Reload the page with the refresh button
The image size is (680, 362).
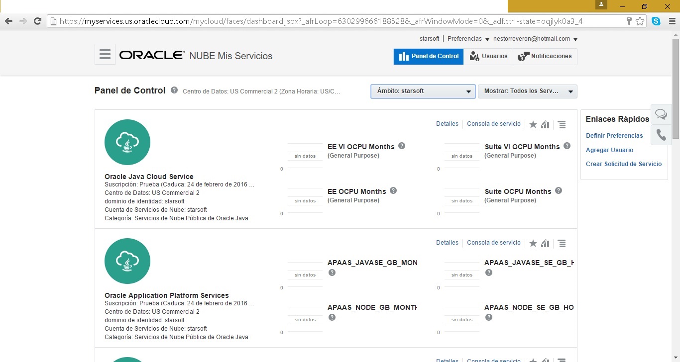[37, 21]
